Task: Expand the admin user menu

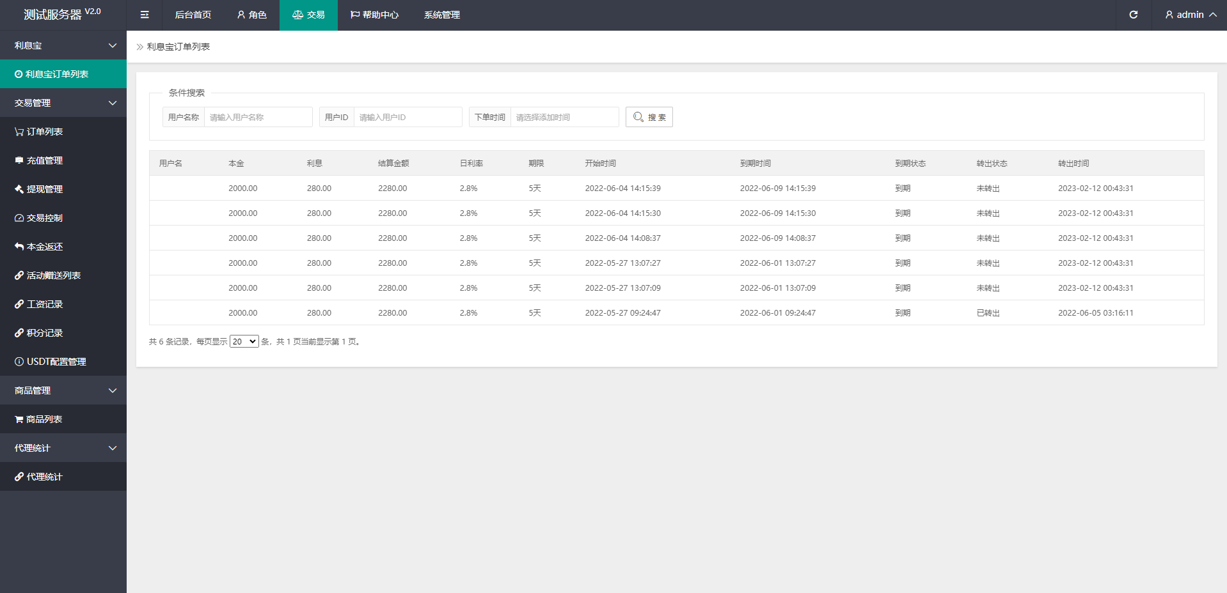Action: point(1190,15)
